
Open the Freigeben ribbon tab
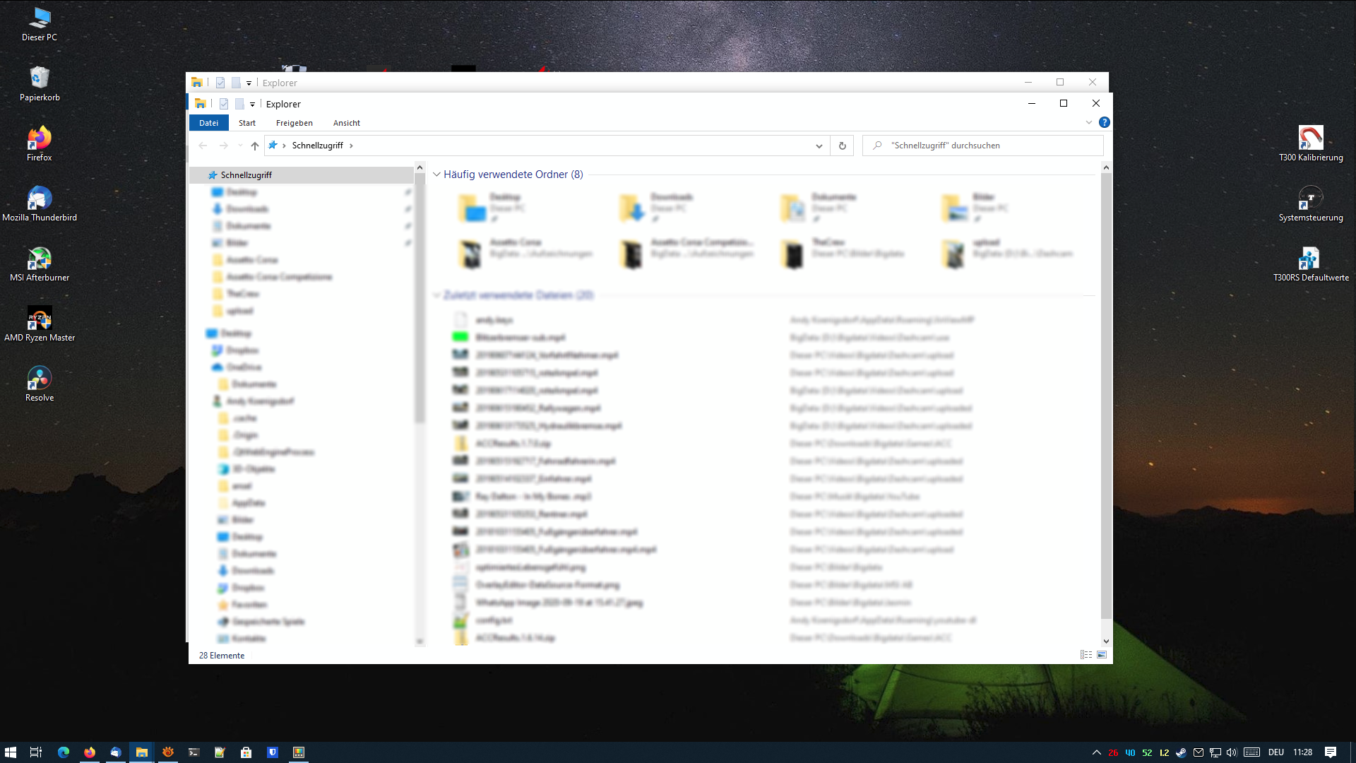click(294, 123)
